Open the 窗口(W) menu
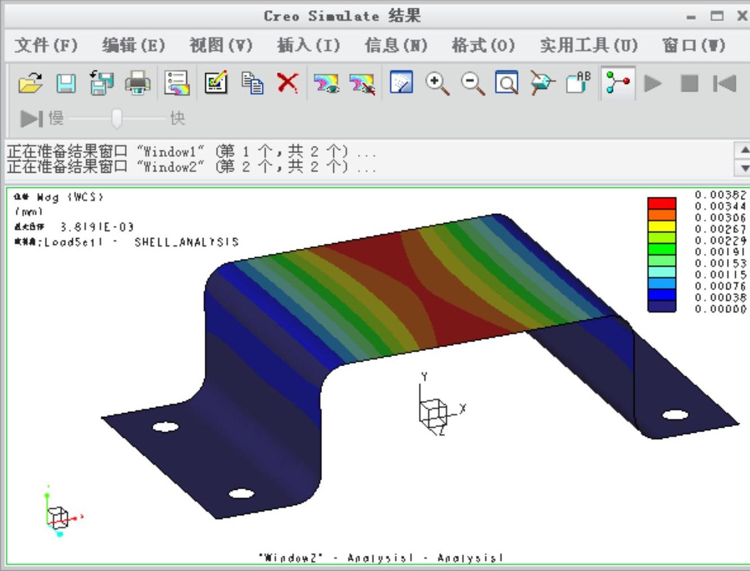This screenshot has height=571, width=750. click(694, 45)
